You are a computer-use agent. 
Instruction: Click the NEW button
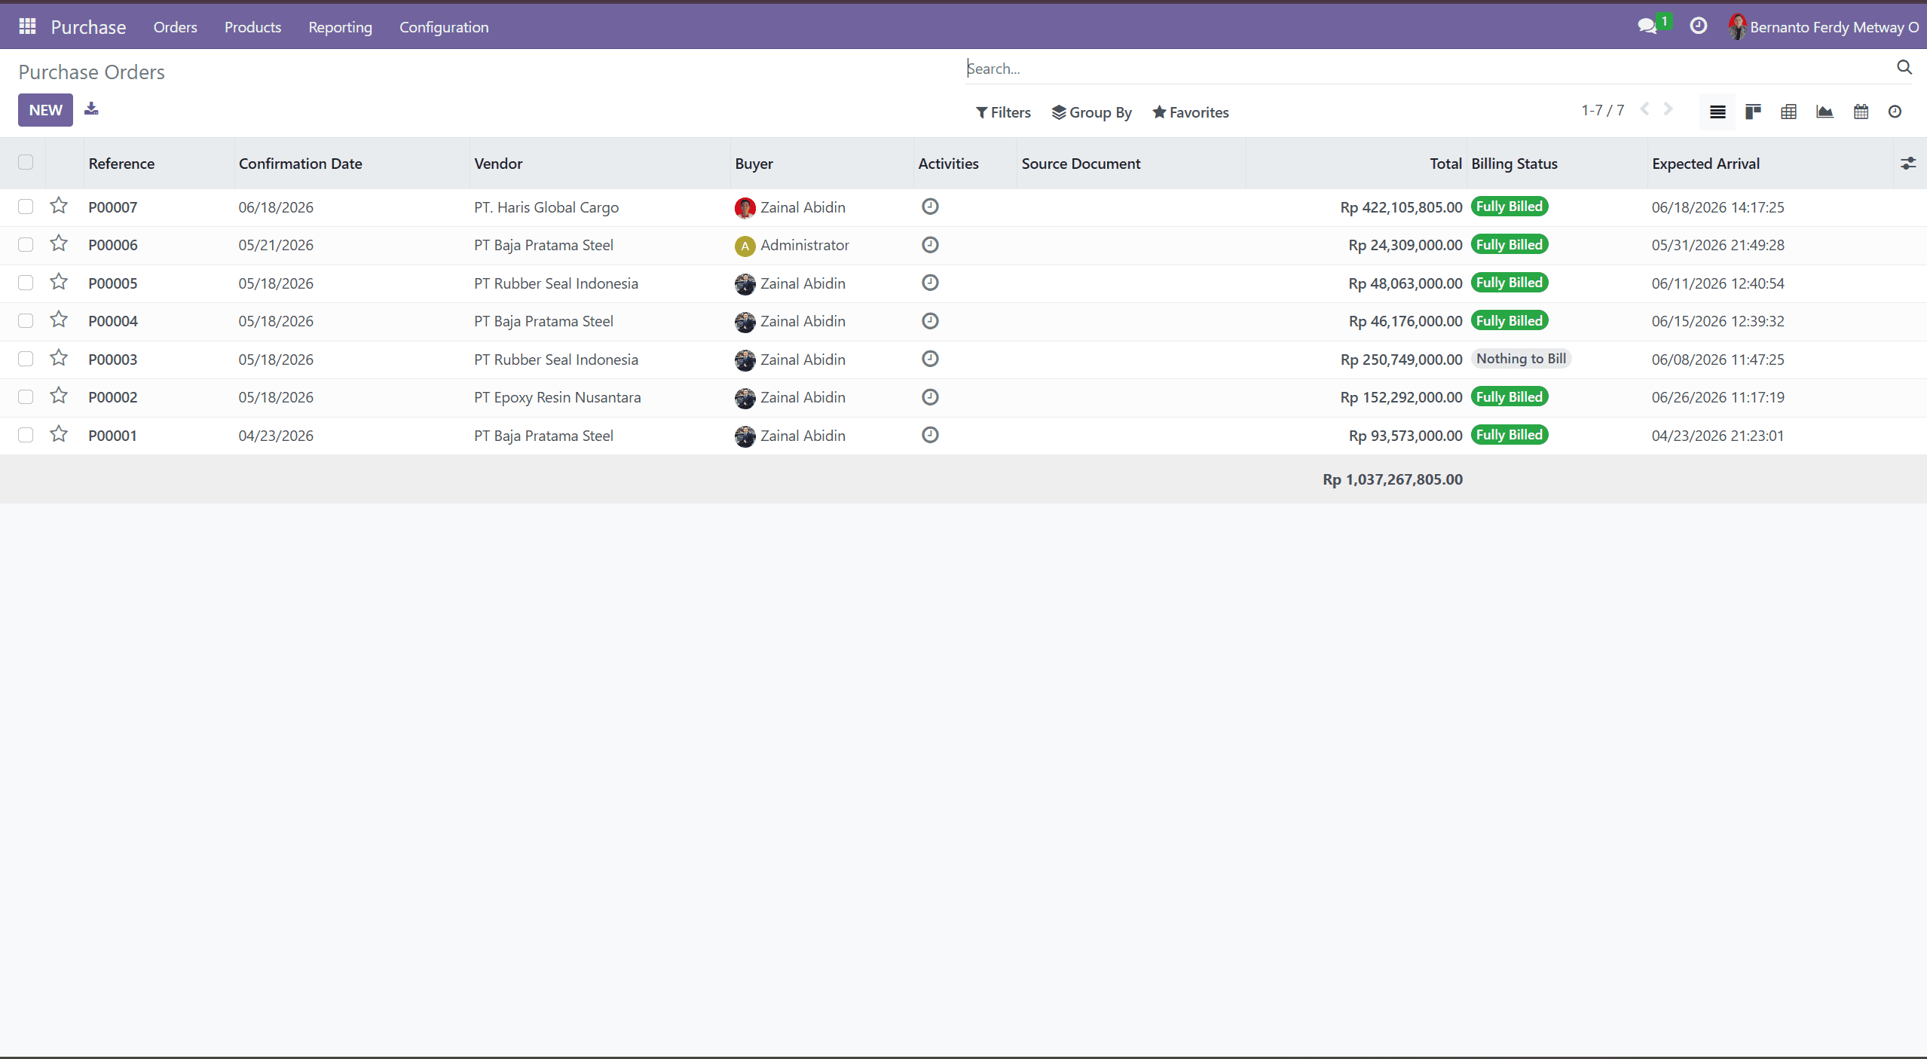pyautogui.click(x=46, y=110)
